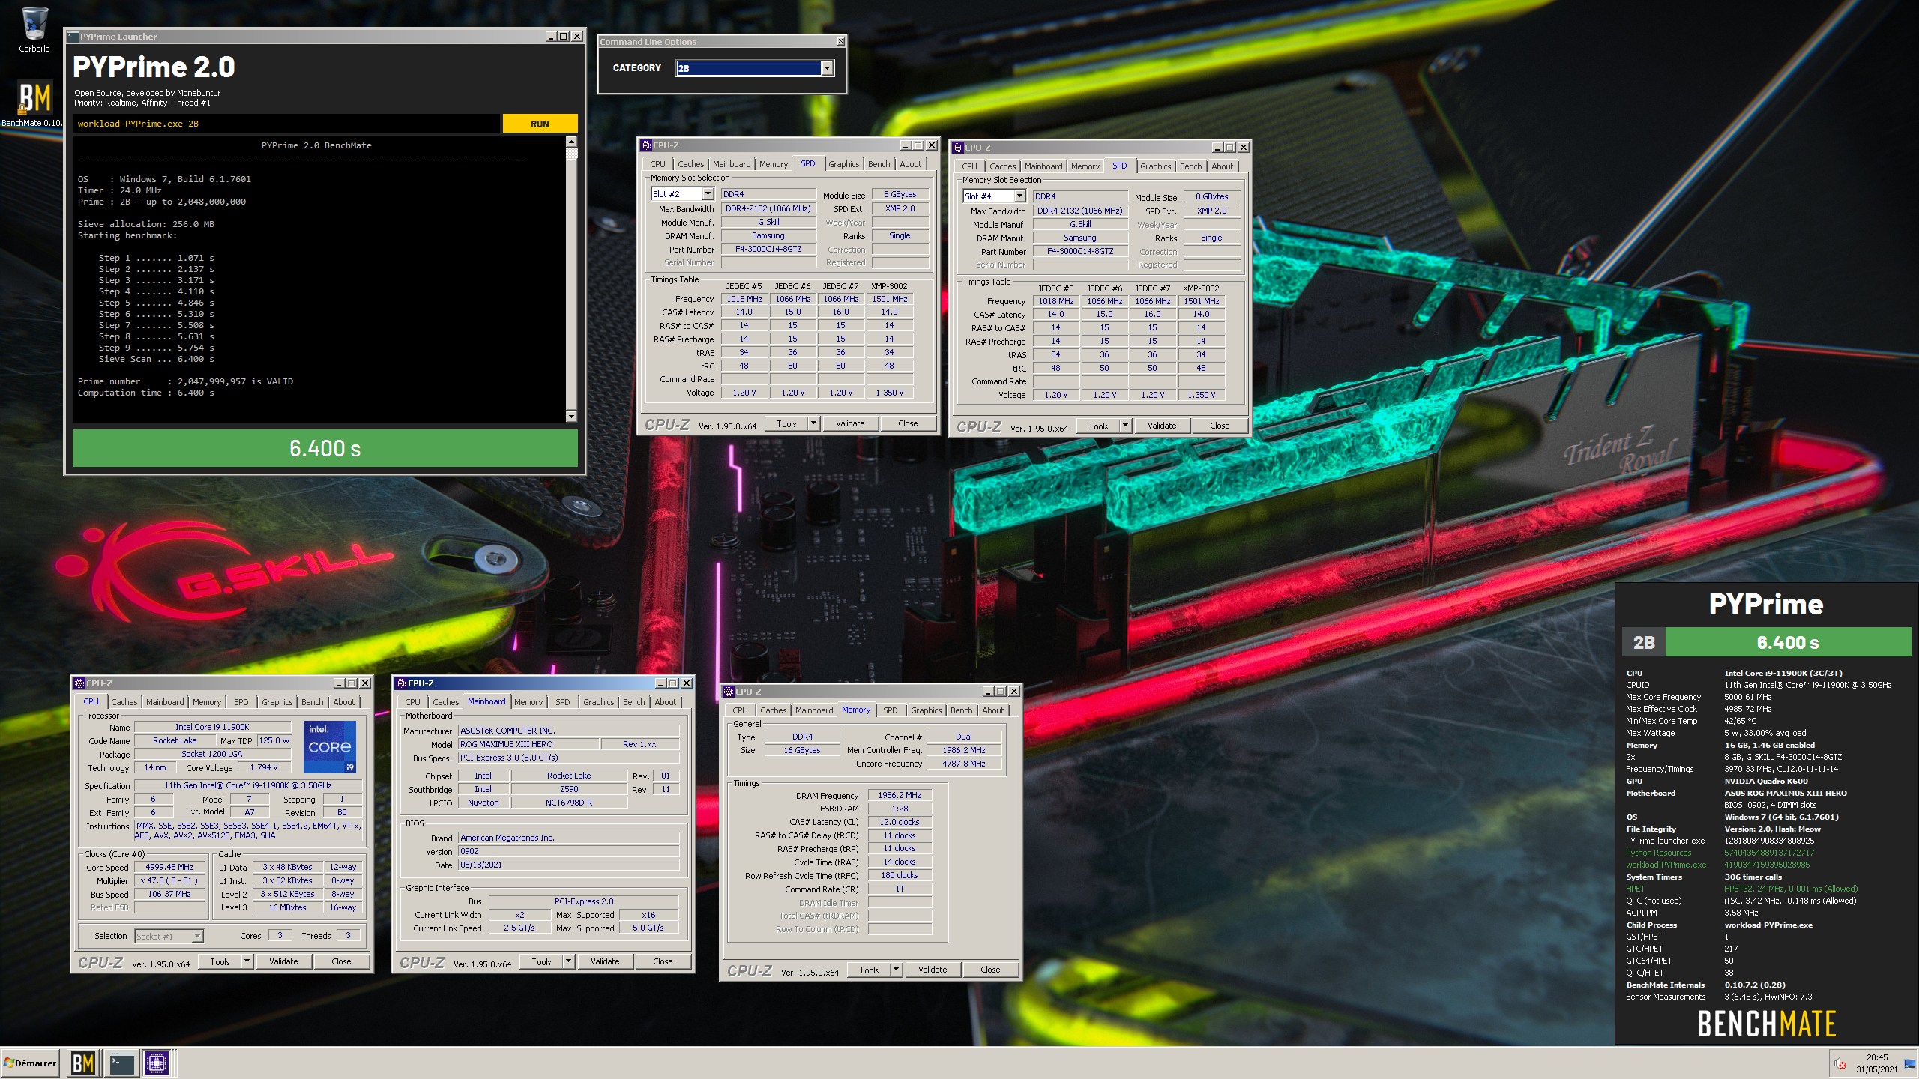Open the Slot #2 memory slot dropdown
Viewport: 1919px width, 1079px height.
[708, 194]
